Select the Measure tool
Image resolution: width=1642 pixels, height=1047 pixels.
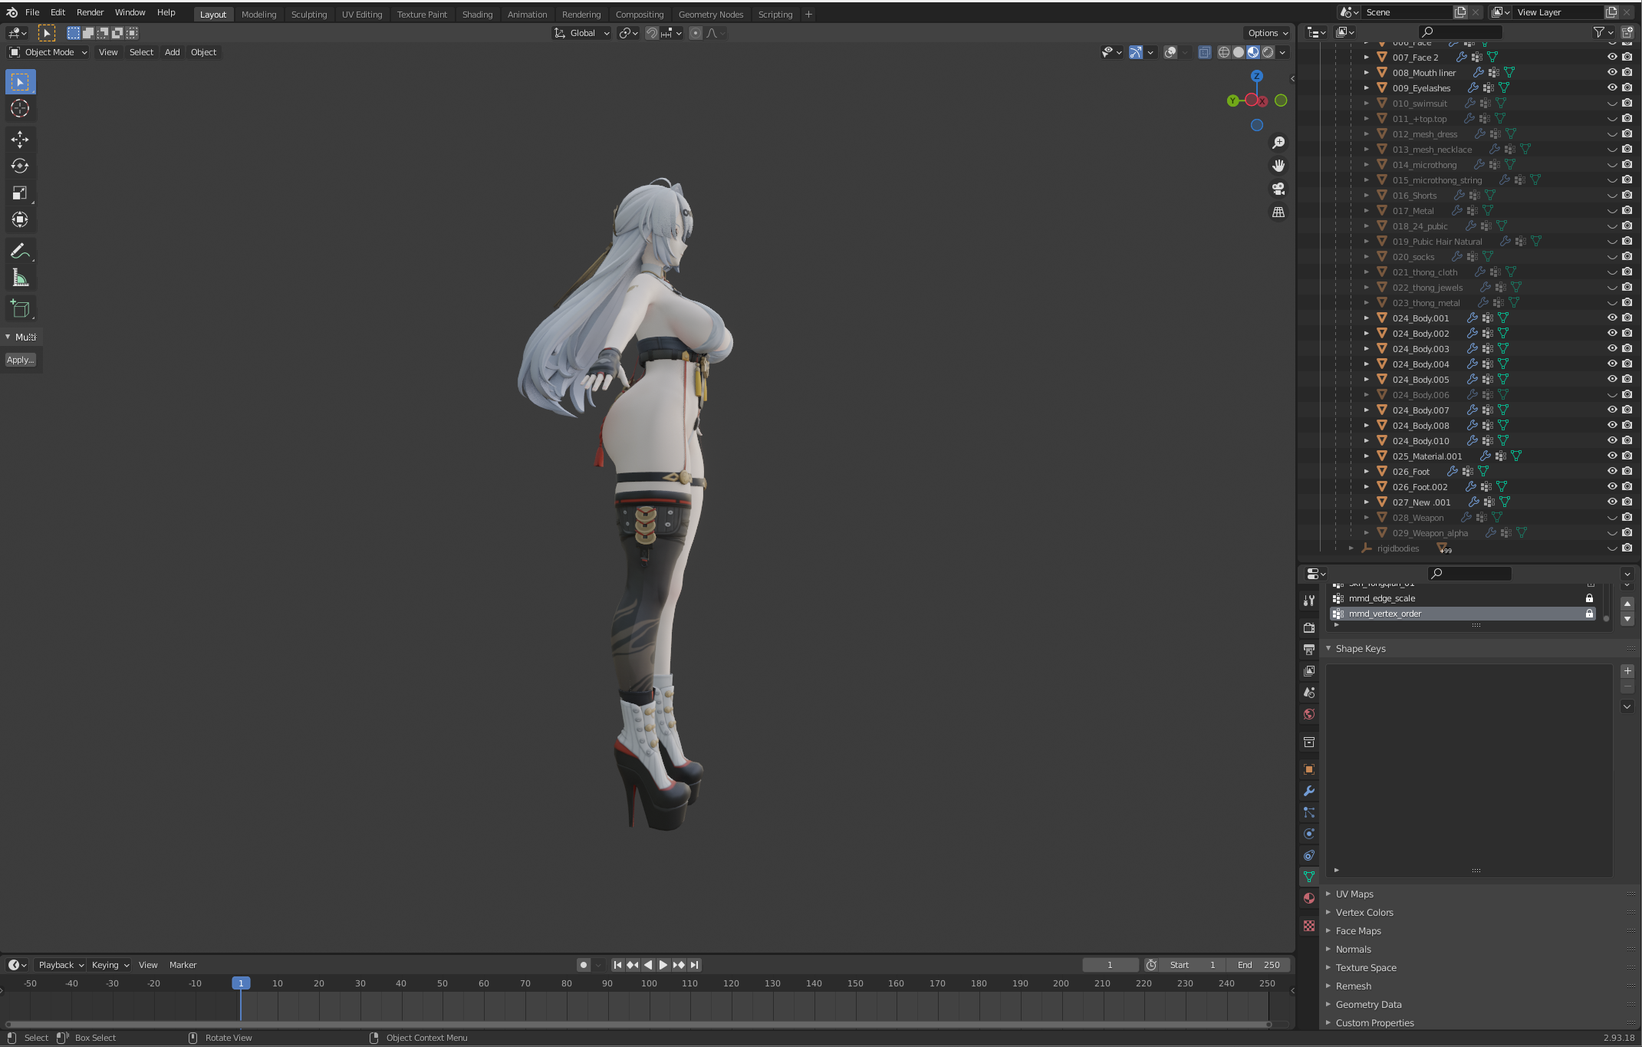click(x=20, y=278)
